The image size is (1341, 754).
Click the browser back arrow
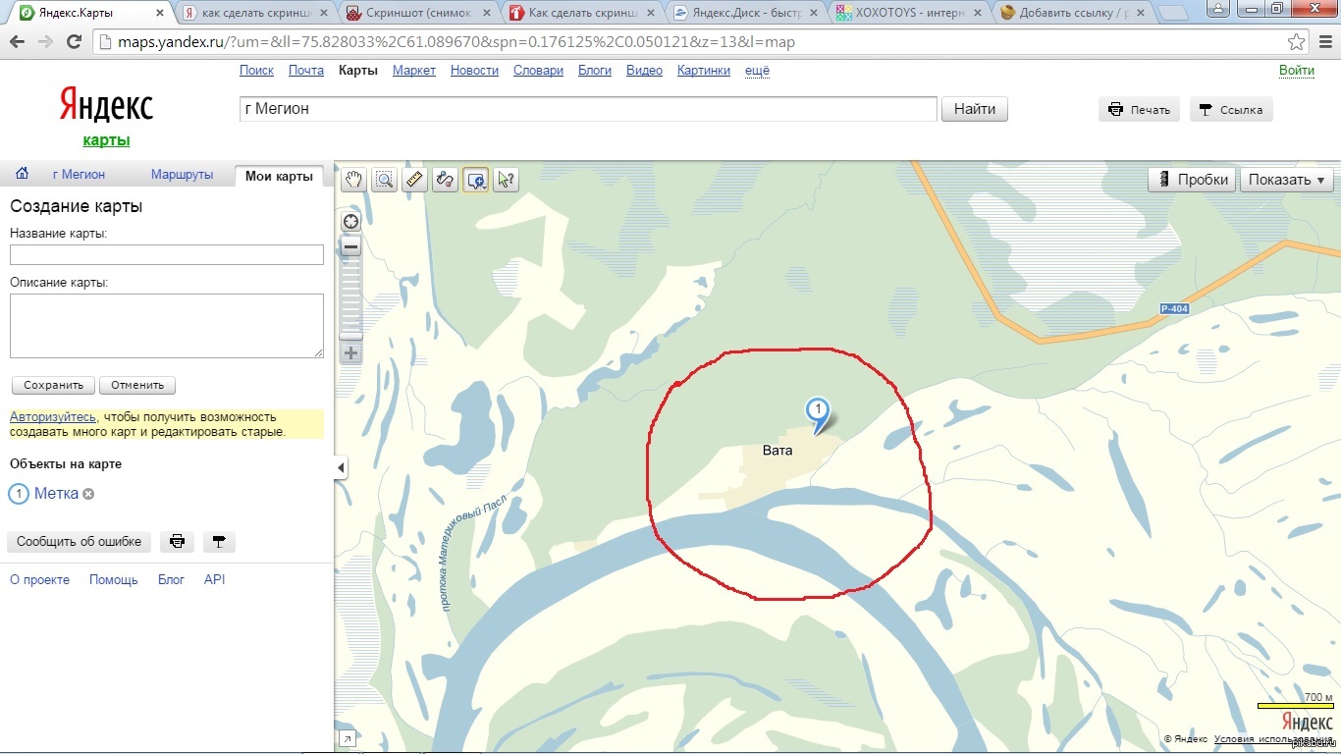coord(19,42)
